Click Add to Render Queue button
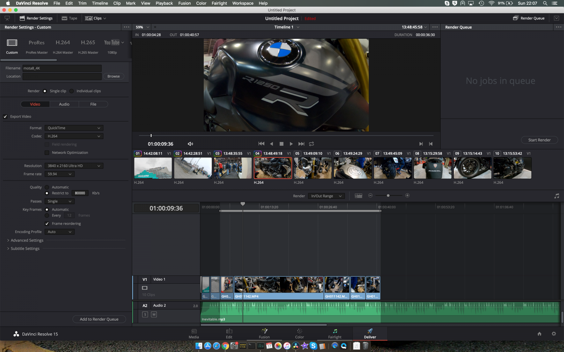This screenshot has height=352, width=564. click(99, 319)
